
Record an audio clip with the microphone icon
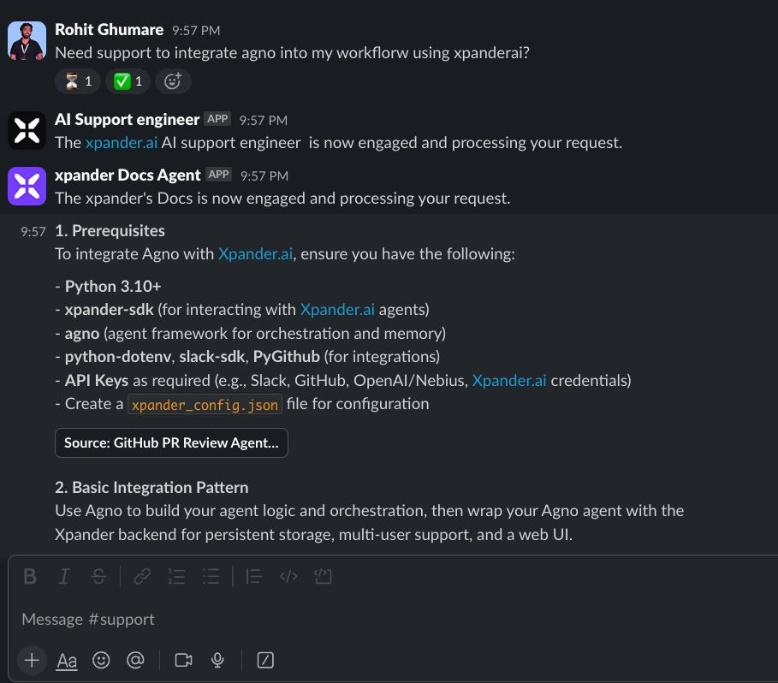(217, 660)
